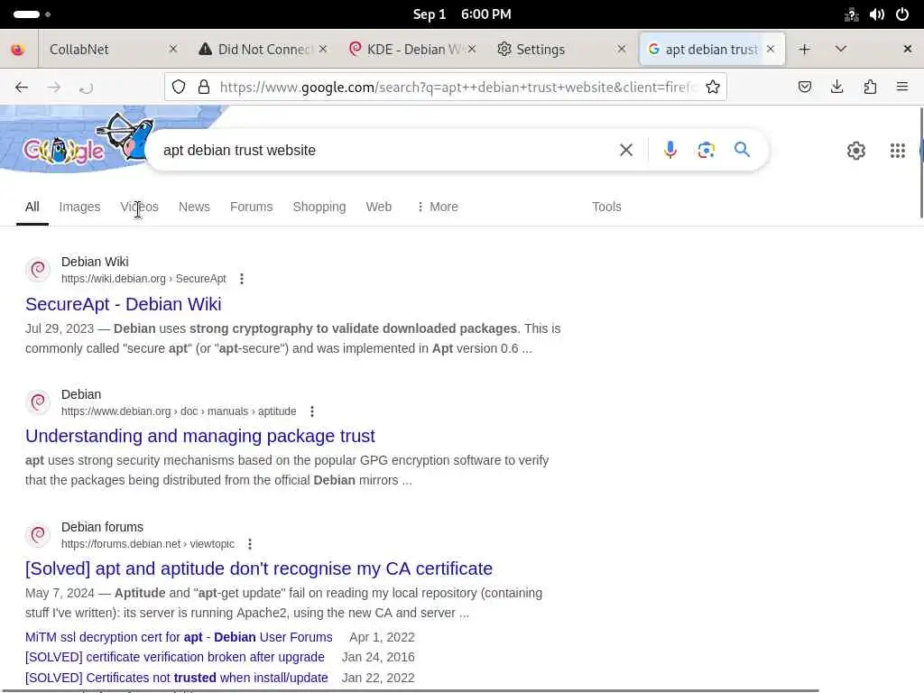Image resolution: width=924 pixels, height=693 pixels.
Task: Start voice search with the microphone
Action: (x=670, y=151)
